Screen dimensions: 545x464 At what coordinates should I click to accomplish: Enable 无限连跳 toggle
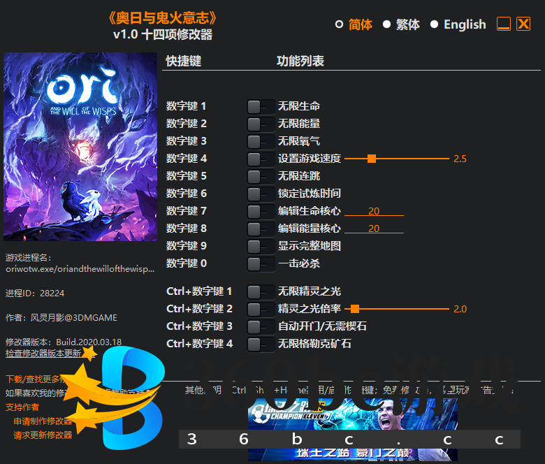tap(261, 177)
